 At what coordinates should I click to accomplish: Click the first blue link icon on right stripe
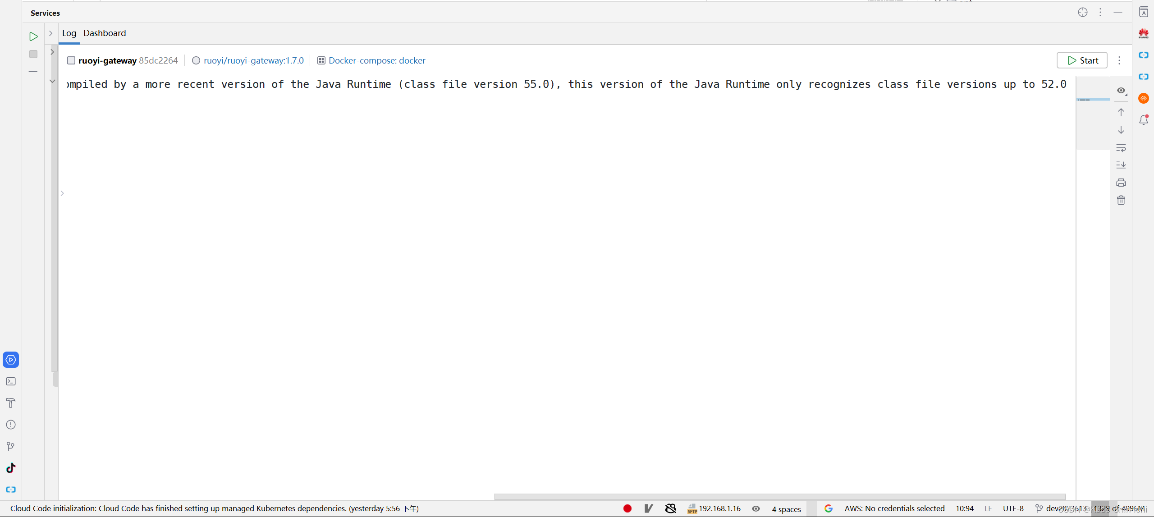[1144, 55]
